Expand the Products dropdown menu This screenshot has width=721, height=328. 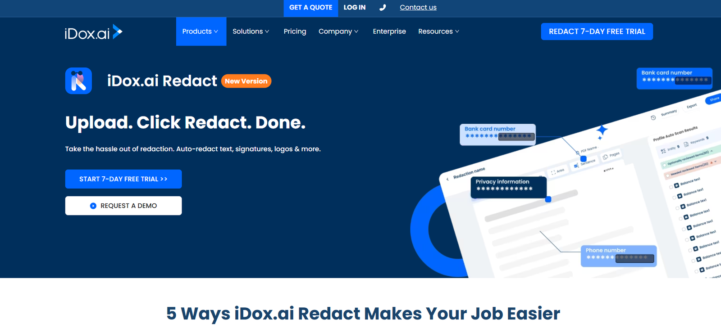coord(201,31)
